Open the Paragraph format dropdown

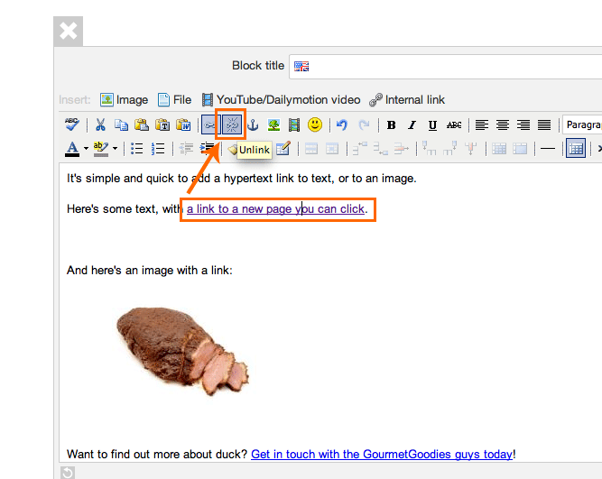click(x=582, y=124)
